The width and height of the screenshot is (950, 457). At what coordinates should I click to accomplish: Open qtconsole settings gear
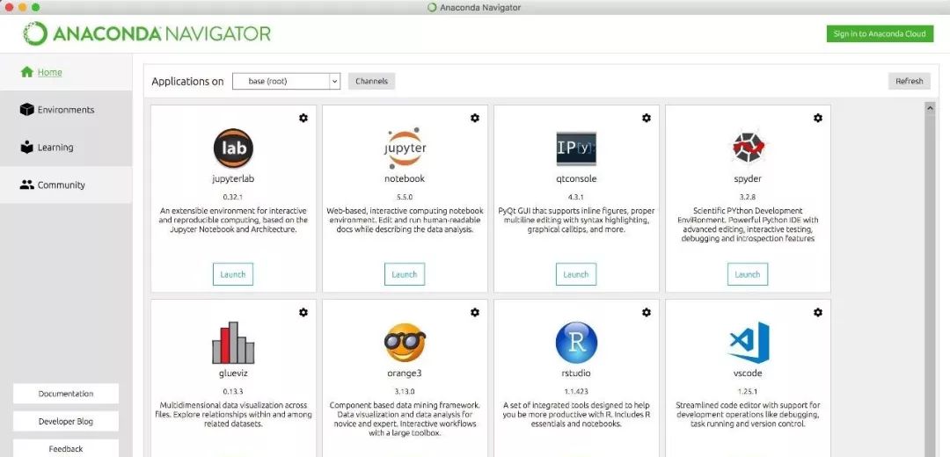pos(647,118)
